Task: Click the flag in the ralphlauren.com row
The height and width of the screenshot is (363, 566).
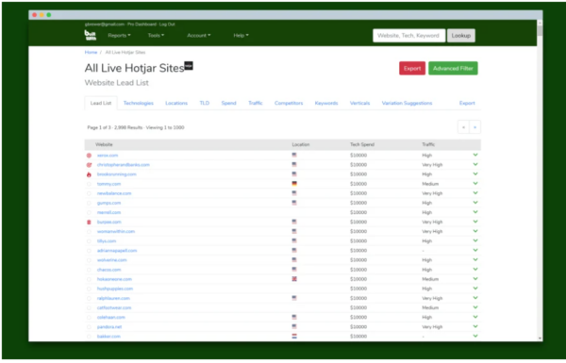Action: pyautogui.click(x=294, y=298)
